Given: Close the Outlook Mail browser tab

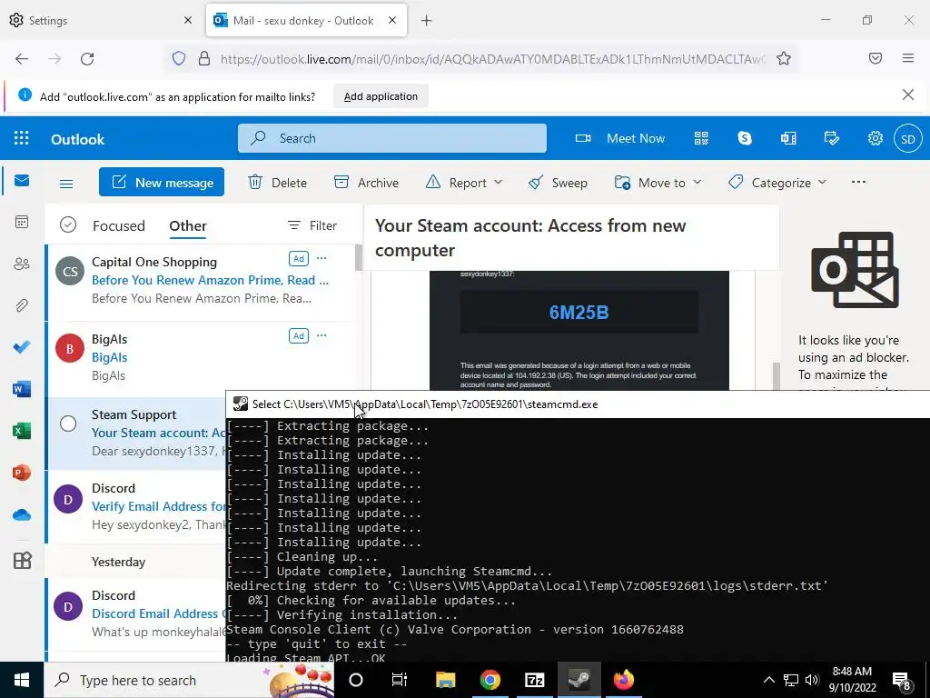Looking at the screenshot, I should [392, 20].
